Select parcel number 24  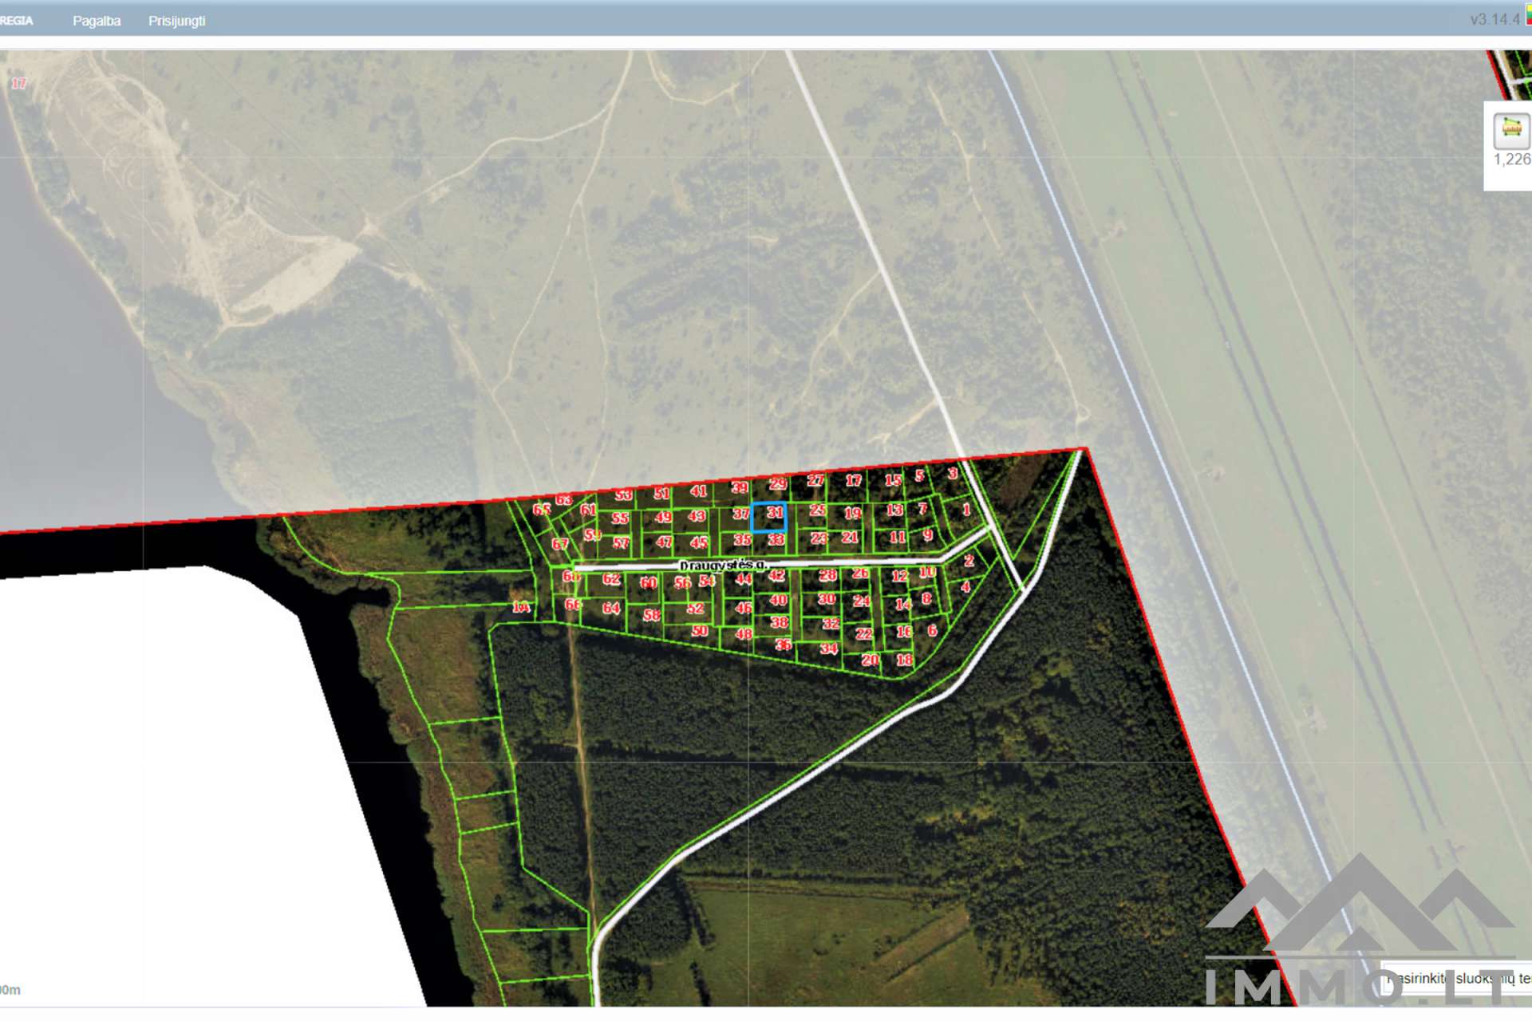pyautogui.click(x=862, y=601)
